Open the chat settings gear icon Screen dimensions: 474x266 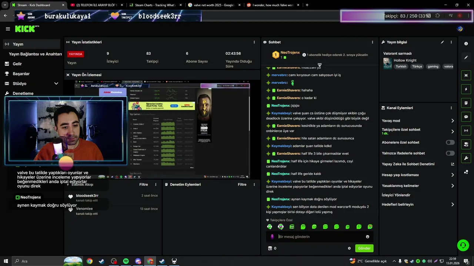349,248
